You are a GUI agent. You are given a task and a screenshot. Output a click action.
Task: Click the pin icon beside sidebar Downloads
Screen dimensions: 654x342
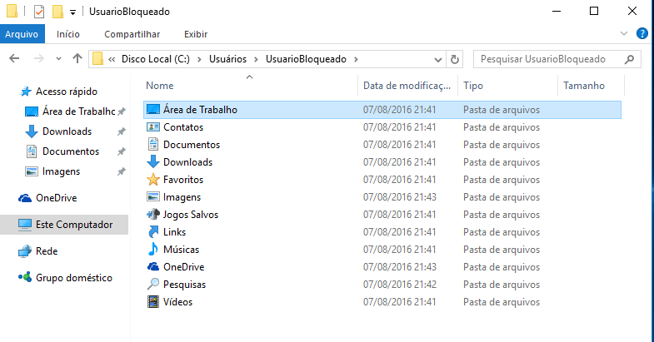click(x=122, y=131)
